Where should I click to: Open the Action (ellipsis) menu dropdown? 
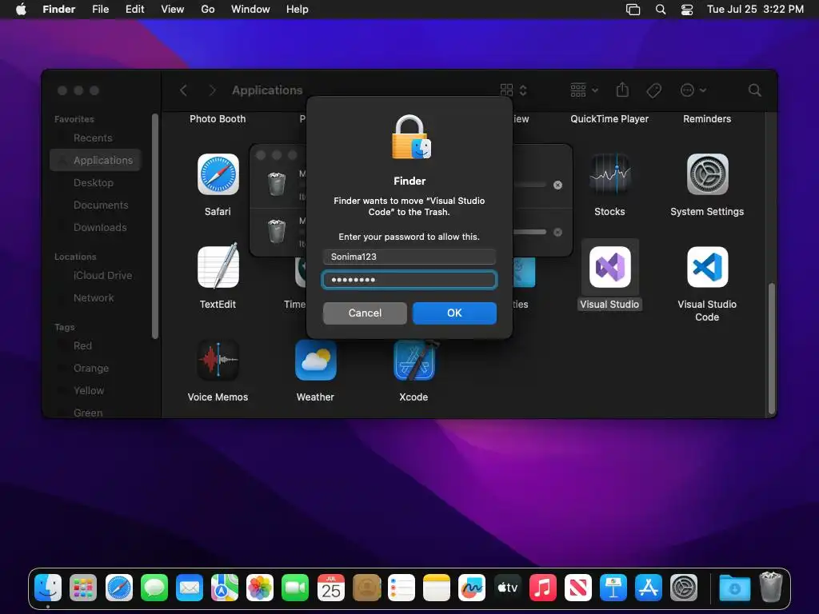pos(693,90)
